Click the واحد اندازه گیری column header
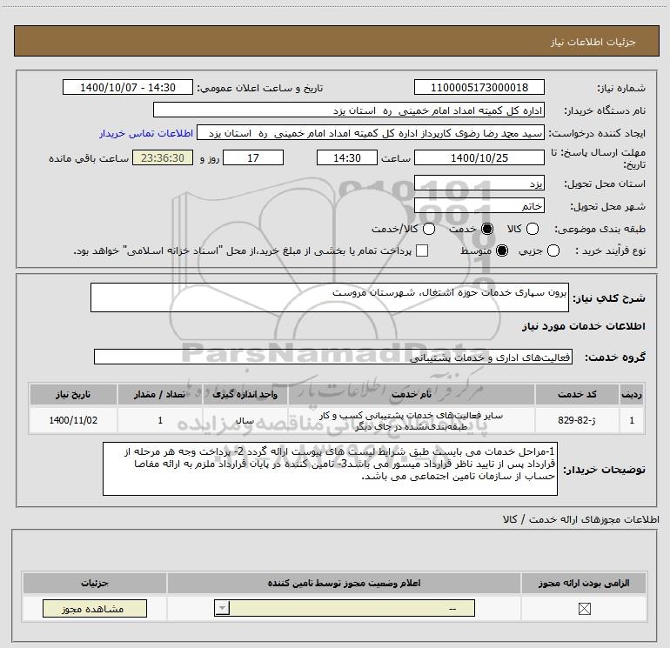 click(x=245, y=394)
